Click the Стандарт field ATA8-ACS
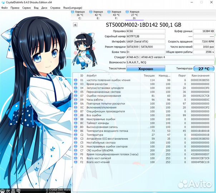 click(x=170, y=57)
